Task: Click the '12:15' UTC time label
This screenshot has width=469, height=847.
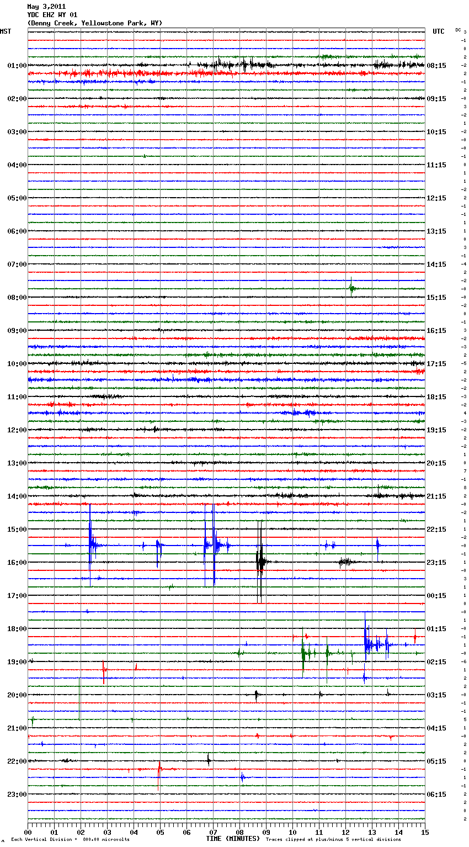Action: 436,198
